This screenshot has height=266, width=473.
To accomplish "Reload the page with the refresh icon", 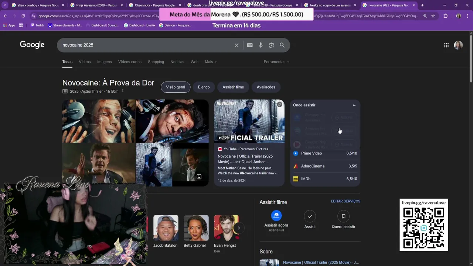I will 23,16.
